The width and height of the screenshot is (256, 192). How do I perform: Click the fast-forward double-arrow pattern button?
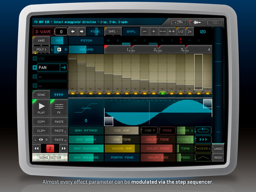(64, 148)
